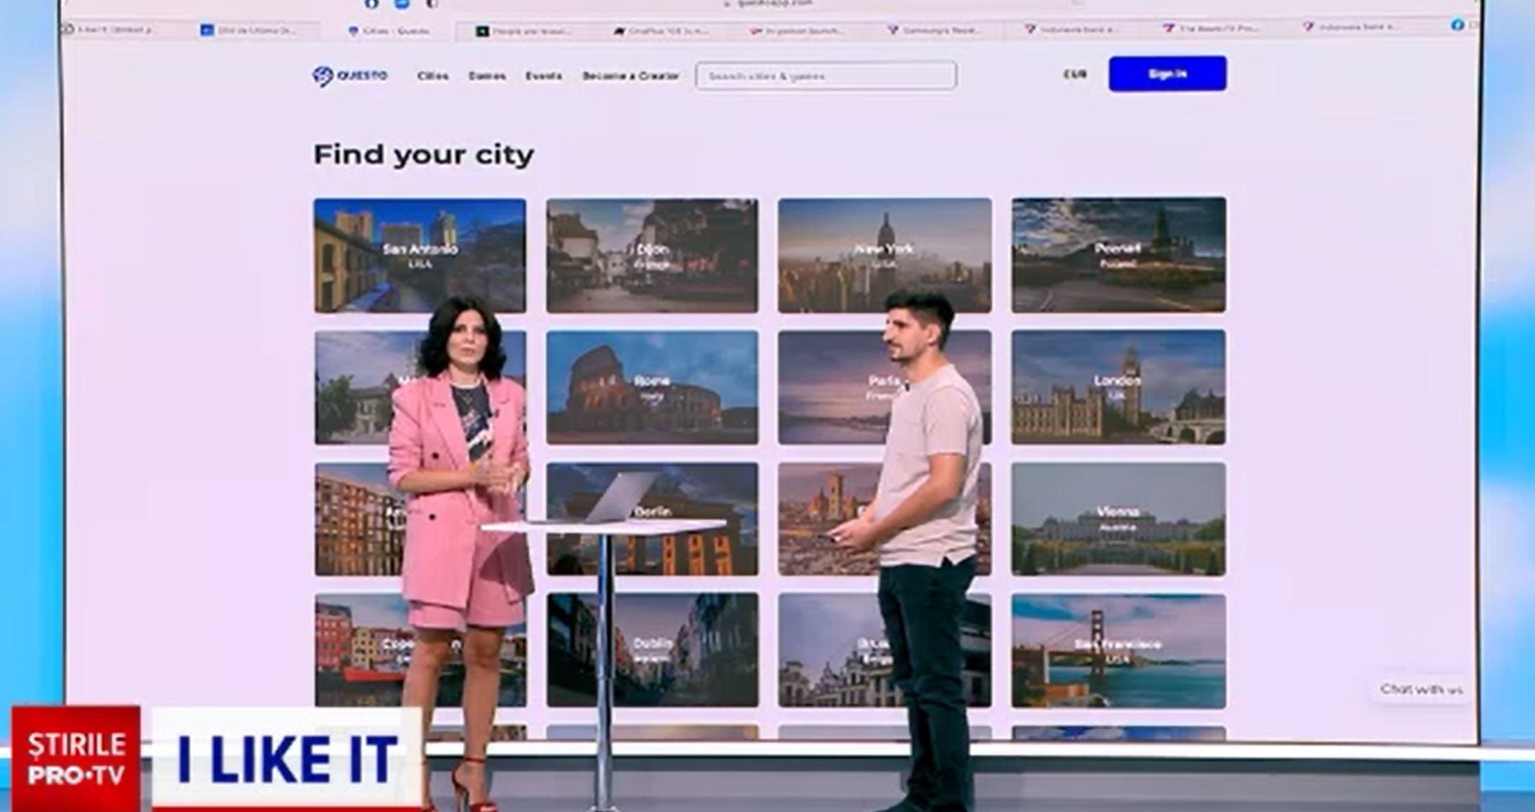Open the EUR currency selector
The height and width of the screenshot is (812, 1535).
point(1074,74)
